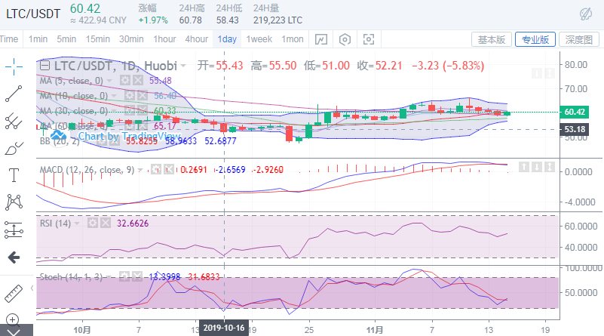
Task: Toggle fullscreen chart mode icon
Action: (x=369, y=39)
